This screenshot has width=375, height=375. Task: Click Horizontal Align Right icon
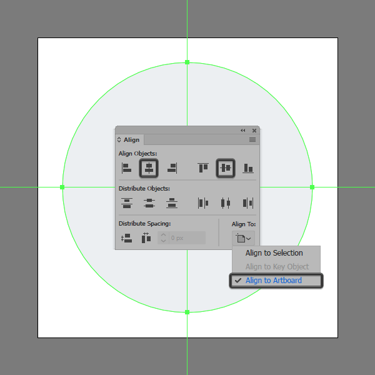point(172,168)
